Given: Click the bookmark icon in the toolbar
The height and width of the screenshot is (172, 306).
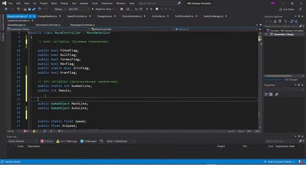Looking at the screenshot, I should coord(157,9).
